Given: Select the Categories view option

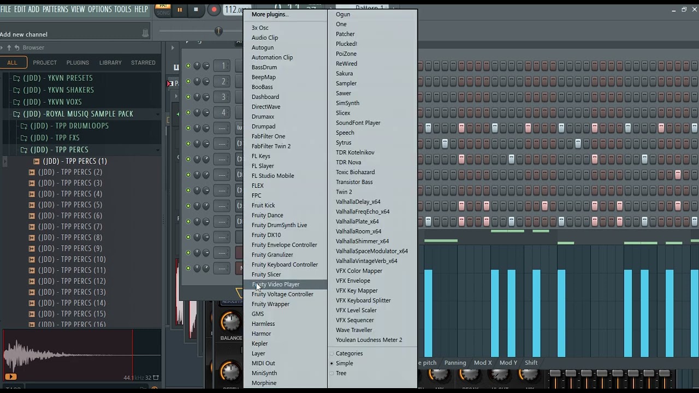Looking at the screenshot, I should (x=349, y=353).
